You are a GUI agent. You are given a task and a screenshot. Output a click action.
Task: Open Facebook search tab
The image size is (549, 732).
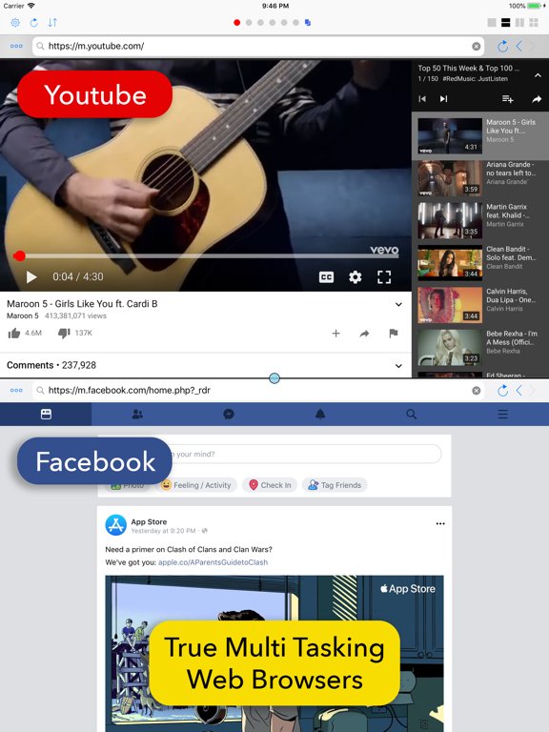[412, 414]
